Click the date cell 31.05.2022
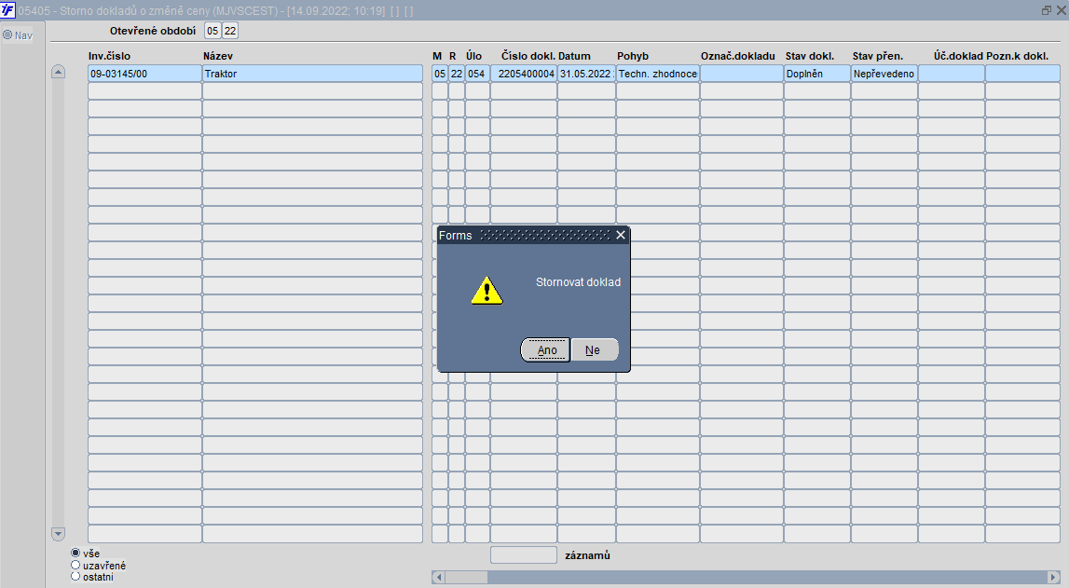This screenshot has width=1069, height=588. [x=586, y=74]
